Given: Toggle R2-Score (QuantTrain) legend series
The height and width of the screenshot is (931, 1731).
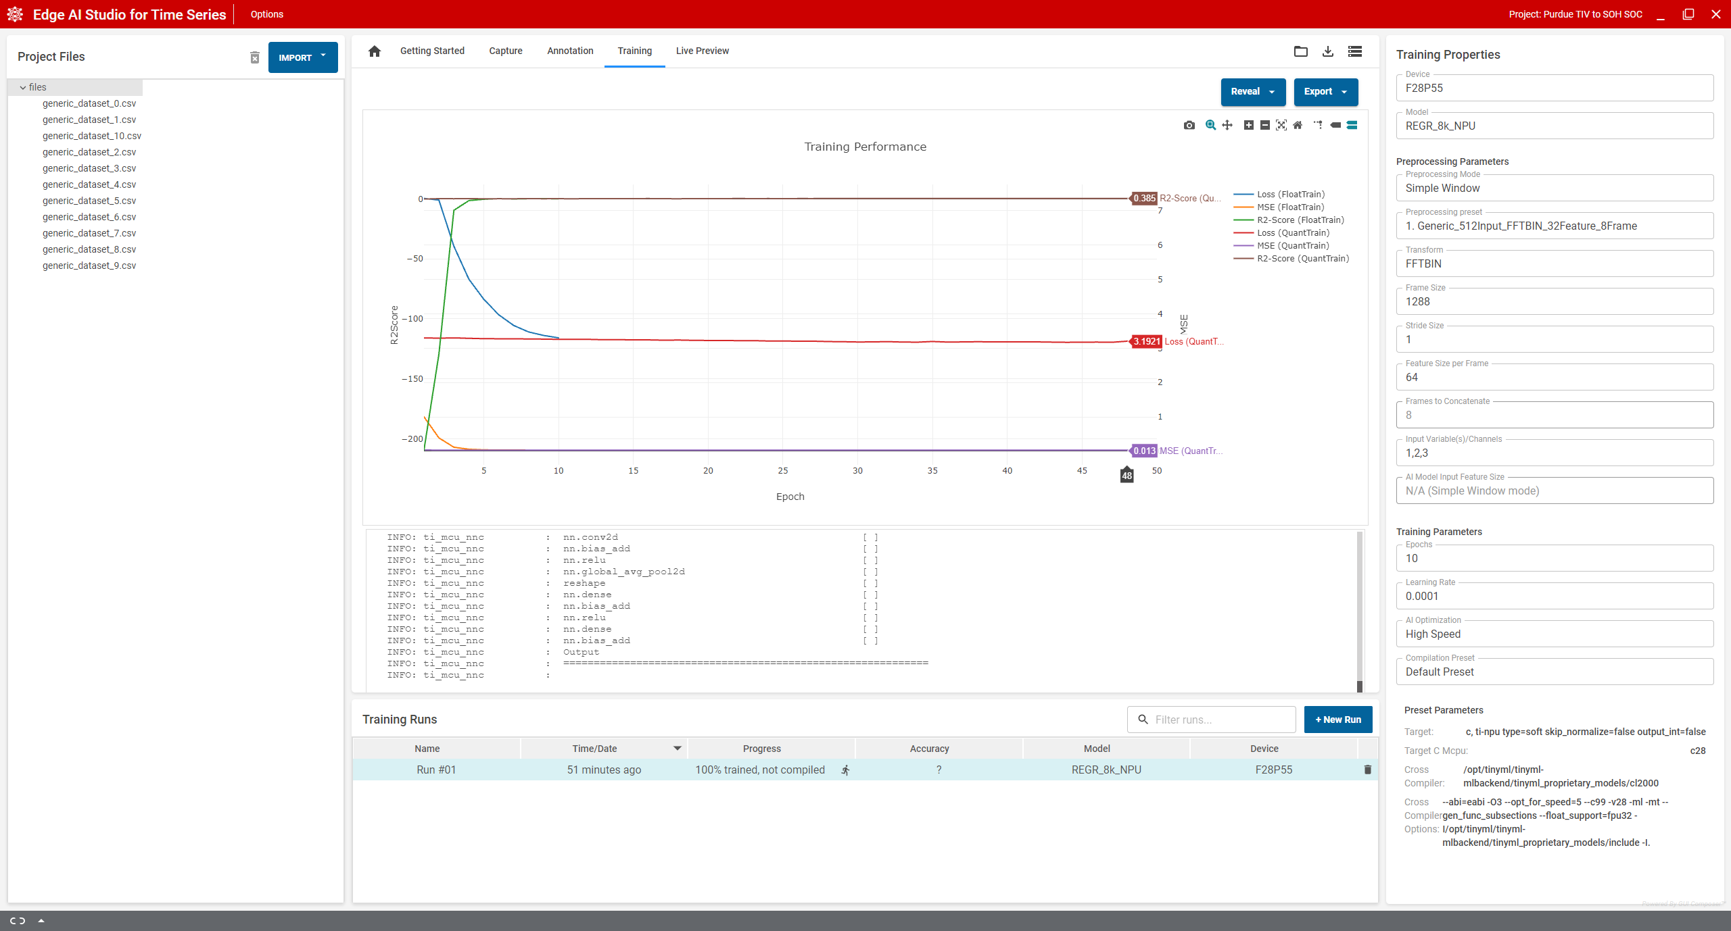Looking at the screenshot, I should coord(1291,258).
